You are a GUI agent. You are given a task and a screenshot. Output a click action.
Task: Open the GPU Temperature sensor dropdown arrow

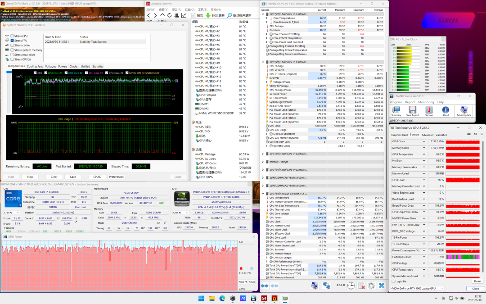424,154
